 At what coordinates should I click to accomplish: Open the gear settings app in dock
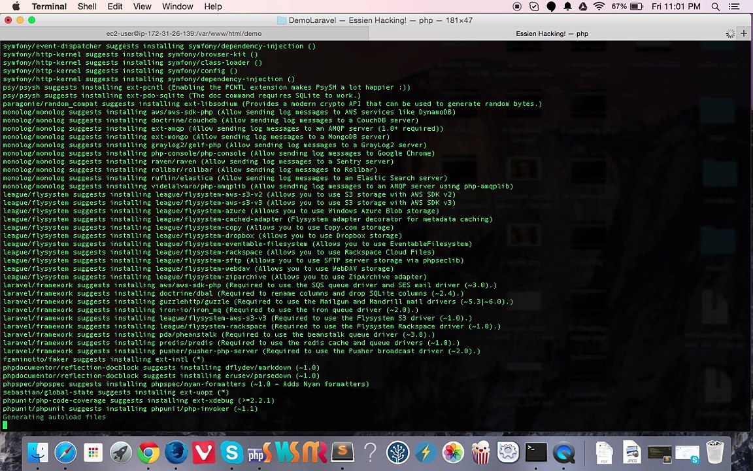[x=508, y=452]
